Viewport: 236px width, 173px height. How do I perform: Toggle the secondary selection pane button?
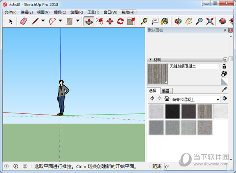click(x=224, y=66)
